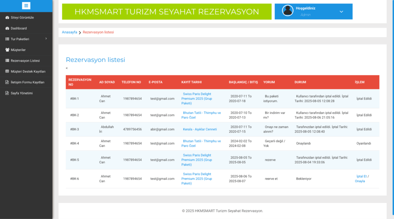Click the Dashboard gauge icon
This screenshot has width=394, height=219.
tap(7, 28)
